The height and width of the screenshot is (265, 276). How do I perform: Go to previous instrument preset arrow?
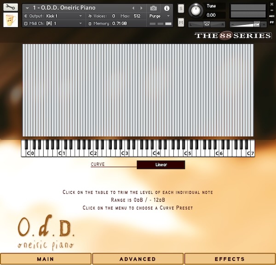click(x=133, y=8)
